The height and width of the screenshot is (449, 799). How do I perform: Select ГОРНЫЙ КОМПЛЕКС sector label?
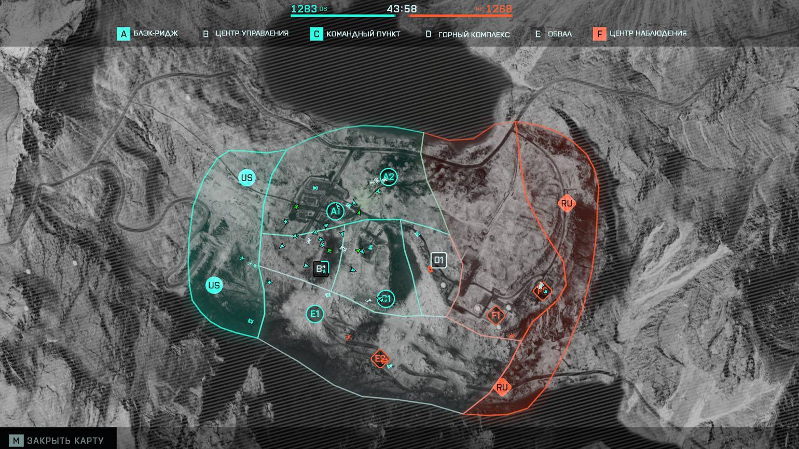(474, 35)
